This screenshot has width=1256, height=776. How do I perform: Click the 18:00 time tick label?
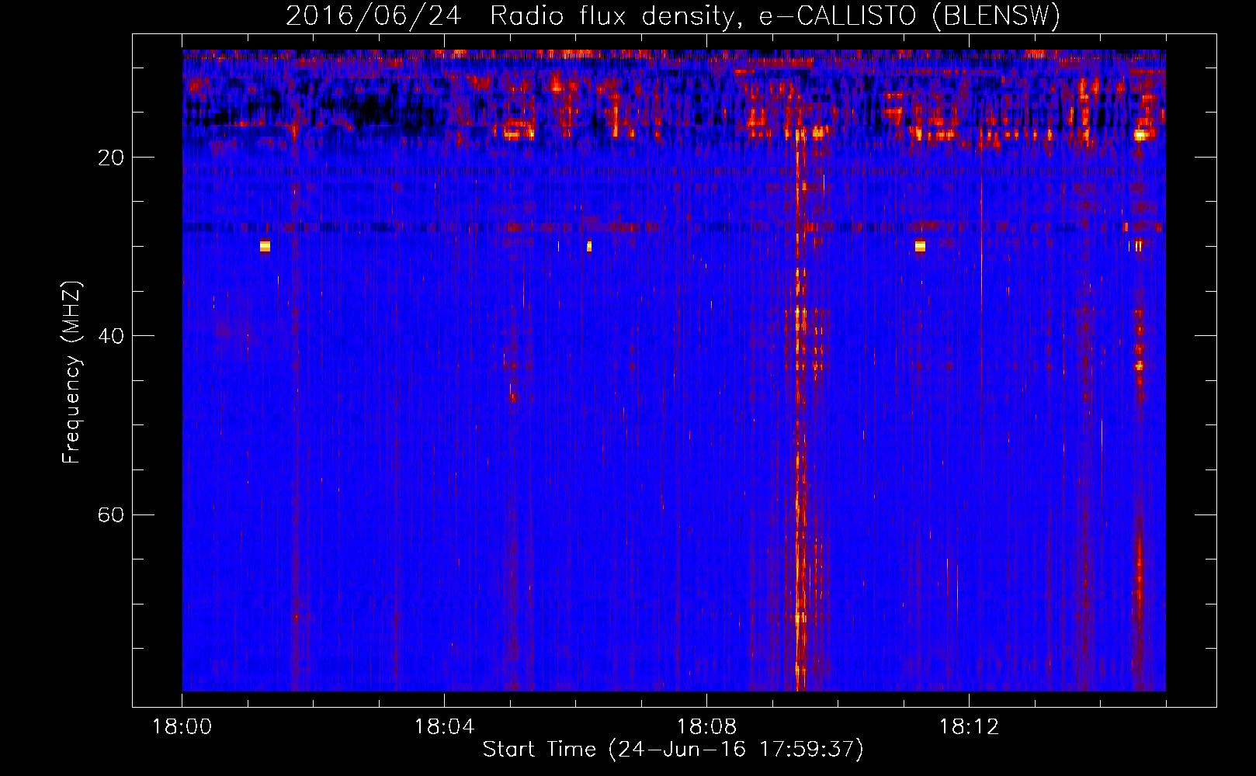(x=182, y=727)
